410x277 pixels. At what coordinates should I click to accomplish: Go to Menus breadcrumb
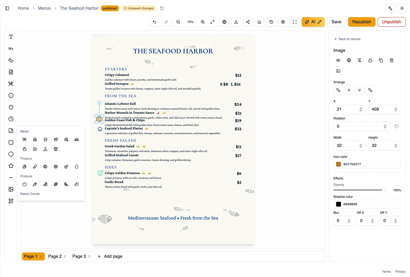44,8
